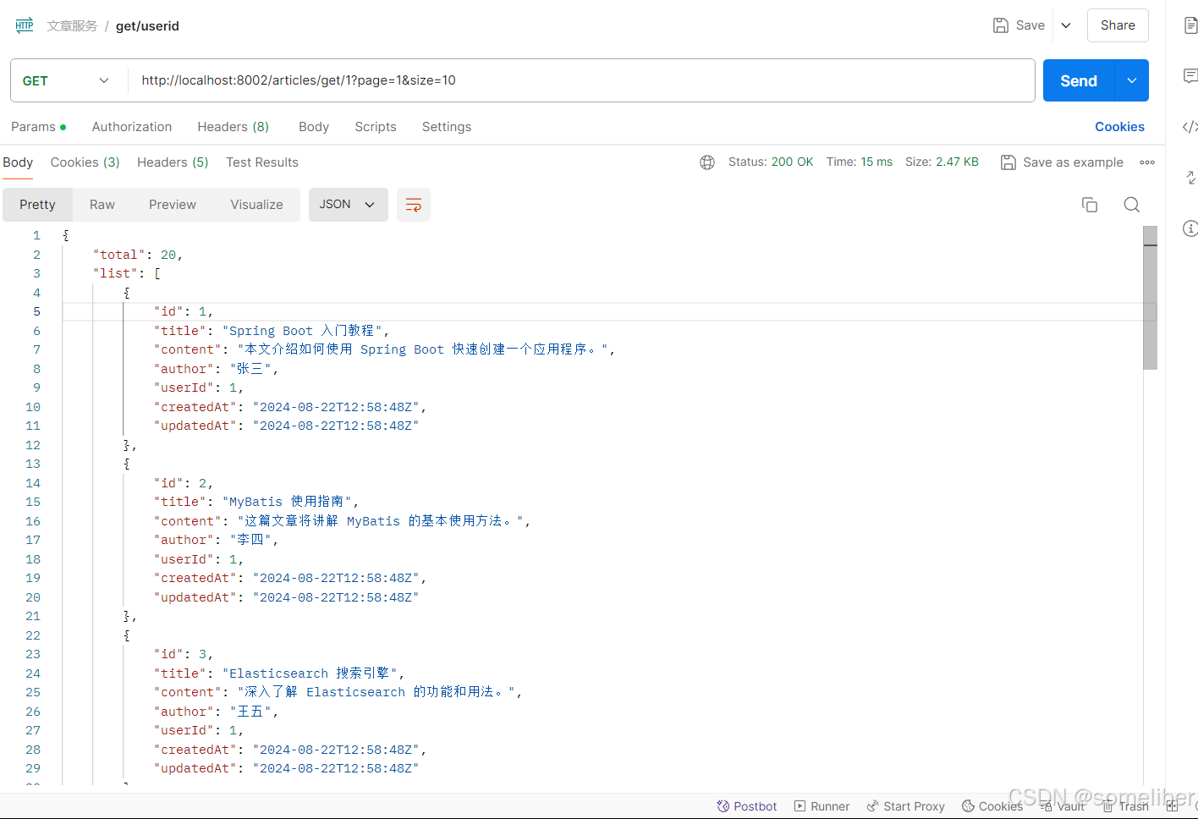Screen dimensions: 1198x819
Task: Open the documentation icon in right sidebar
Action: pyautogui.click(x=1190, y=25)
